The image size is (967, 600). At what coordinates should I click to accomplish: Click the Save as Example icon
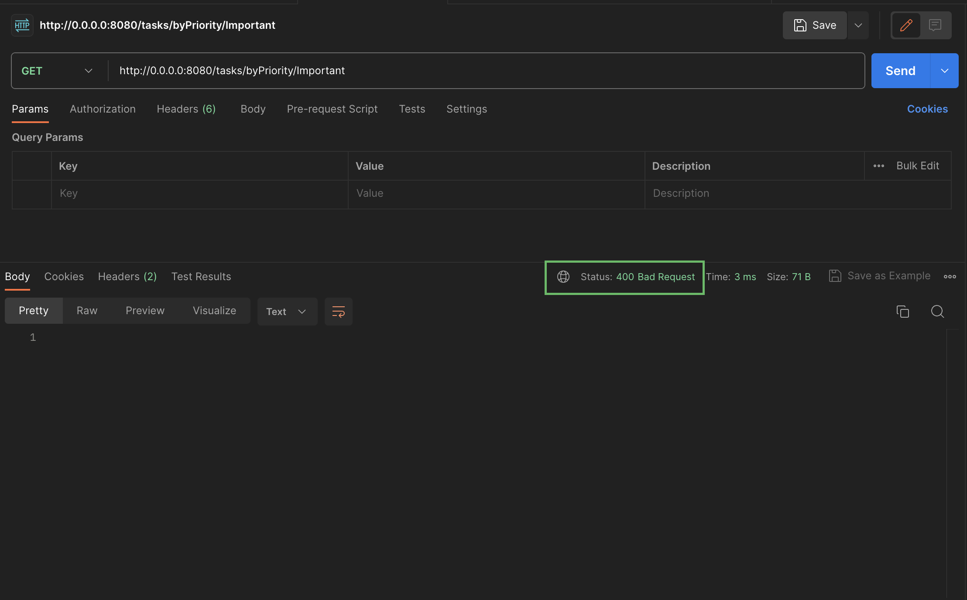[835, 276]
